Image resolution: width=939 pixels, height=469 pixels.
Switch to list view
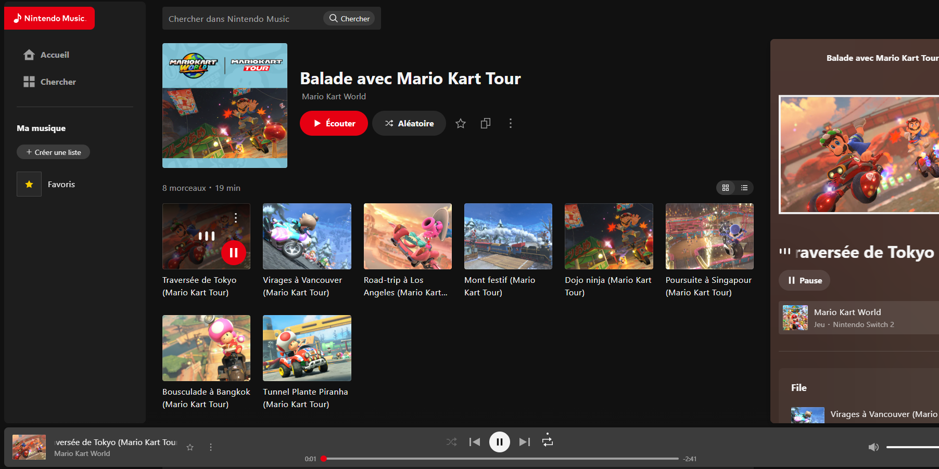coord(744,188)
